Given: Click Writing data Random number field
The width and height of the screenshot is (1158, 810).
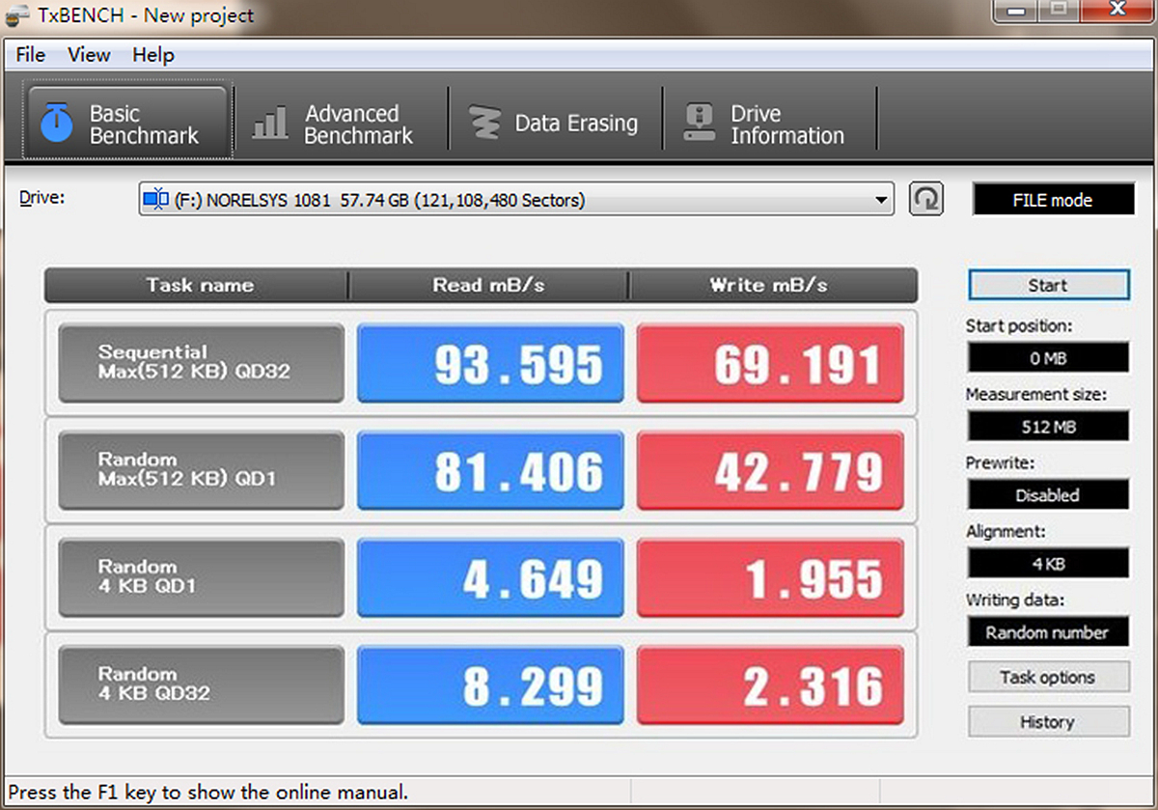Looking at the screenshot, I should click(1048, 632).
